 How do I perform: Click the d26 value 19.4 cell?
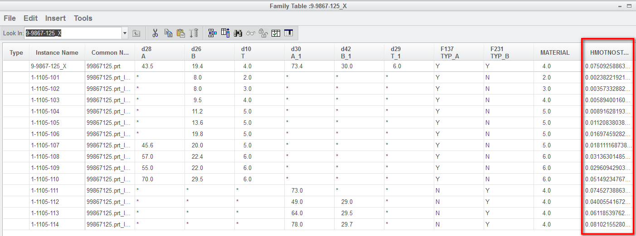pos(209,66)
